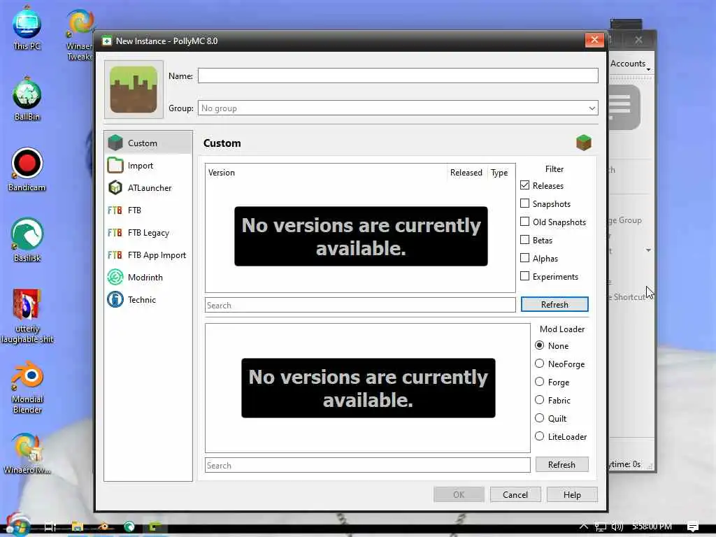The height and width of the screenshot is (537, 716).
Task: Click the Cancel button
Action: click(x=515, y=494)
